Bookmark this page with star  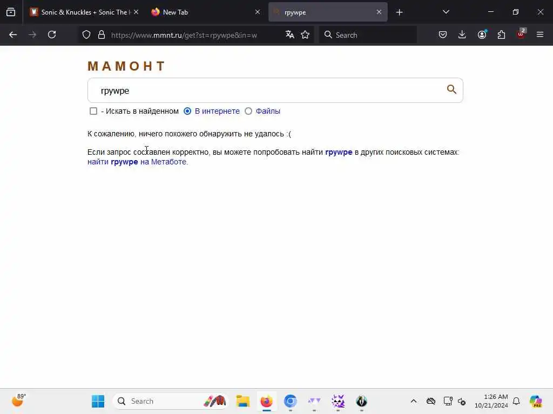[305, 34]
